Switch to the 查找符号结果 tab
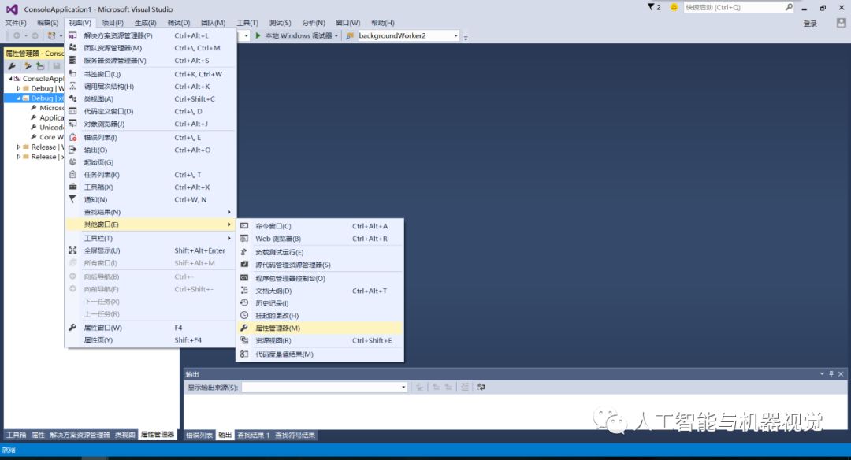Viewport: 851px width, 460px height. point(295,435)
